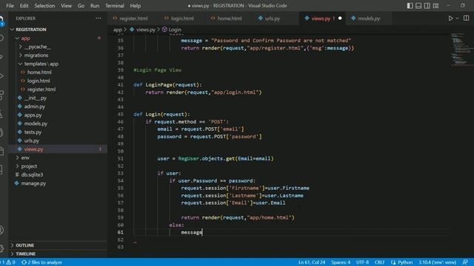Click line number 51 in the gutter
This screenshot has height=266, width=474.
tap(121, 159)
